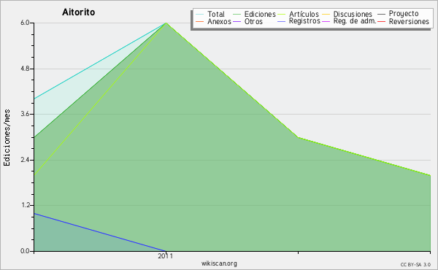Click the red Reversiones legend line swatch
This screenshot has width=438, height=270.
pyautogui.click(x=382, y=21)
